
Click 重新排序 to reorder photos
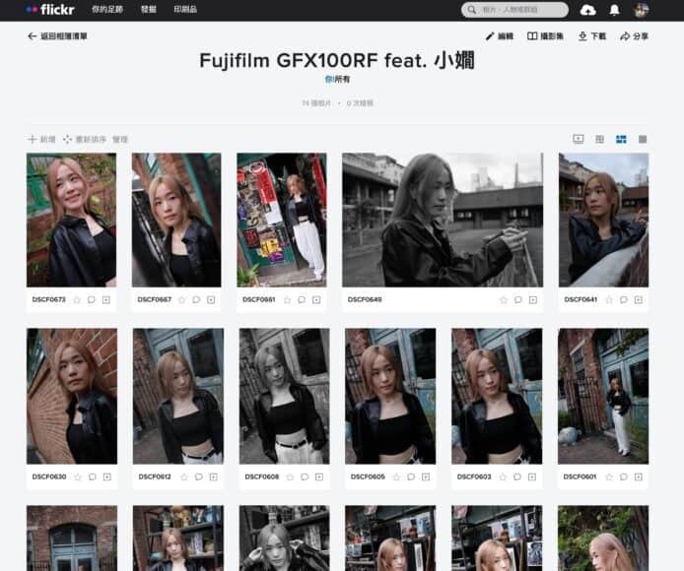click(84, 140)
